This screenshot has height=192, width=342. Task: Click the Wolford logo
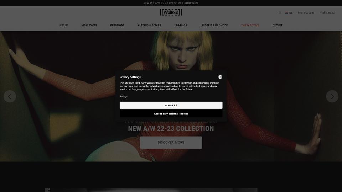coord(171,12)
